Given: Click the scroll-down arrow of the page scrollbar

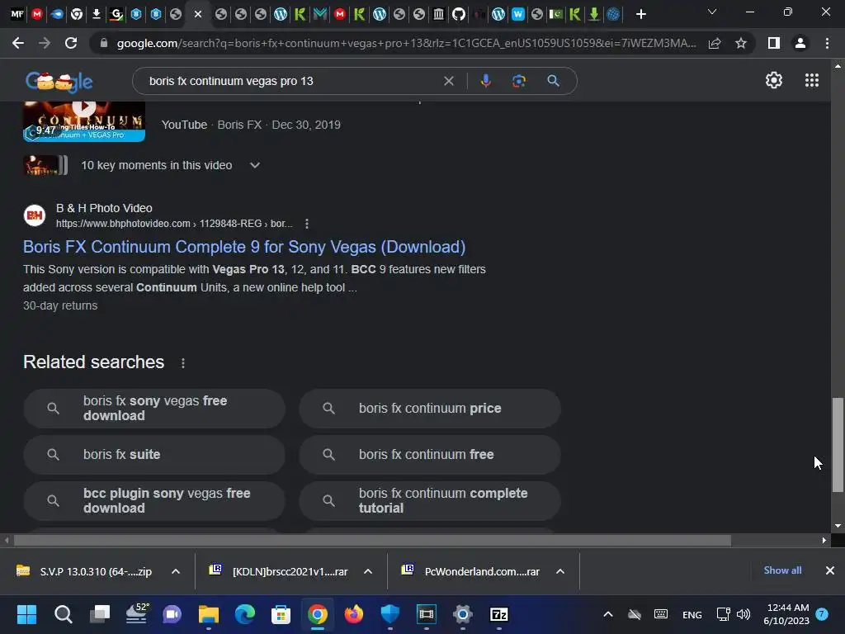Looking at the screenshot, I should (x=838, y=526).
